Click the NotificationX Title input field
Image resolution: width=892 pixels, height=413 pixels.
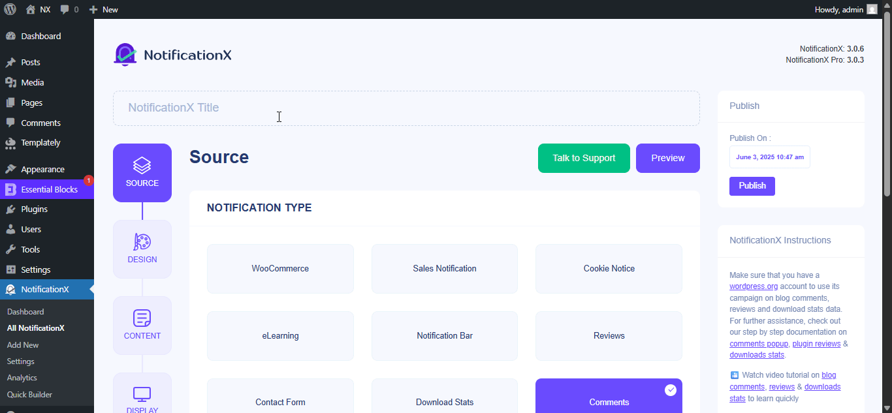[406, 108]
